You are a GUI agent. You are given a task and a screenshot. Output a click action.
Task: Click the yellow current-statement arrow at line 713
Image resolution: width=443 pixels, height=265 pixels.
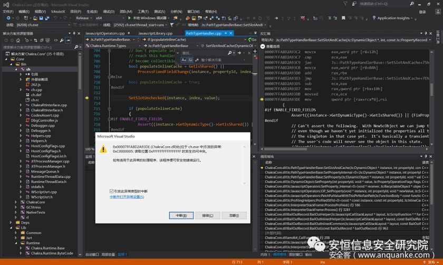tap(87, 98)
